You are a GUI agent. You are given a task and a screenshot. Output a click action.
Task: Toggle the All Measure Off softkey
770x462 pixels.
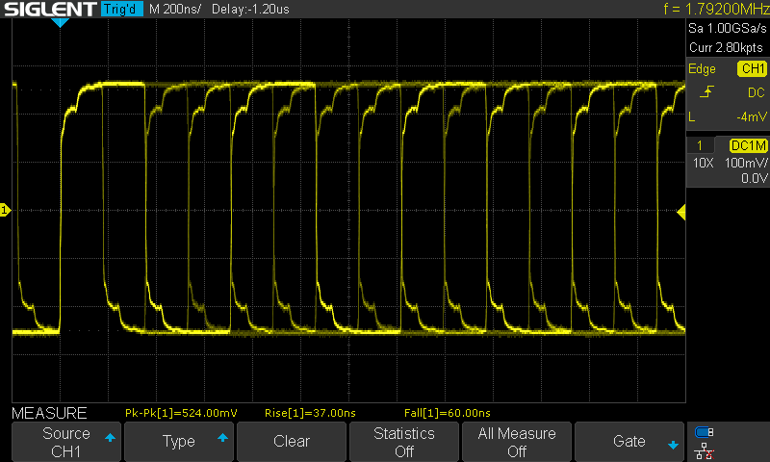(516, 442)
